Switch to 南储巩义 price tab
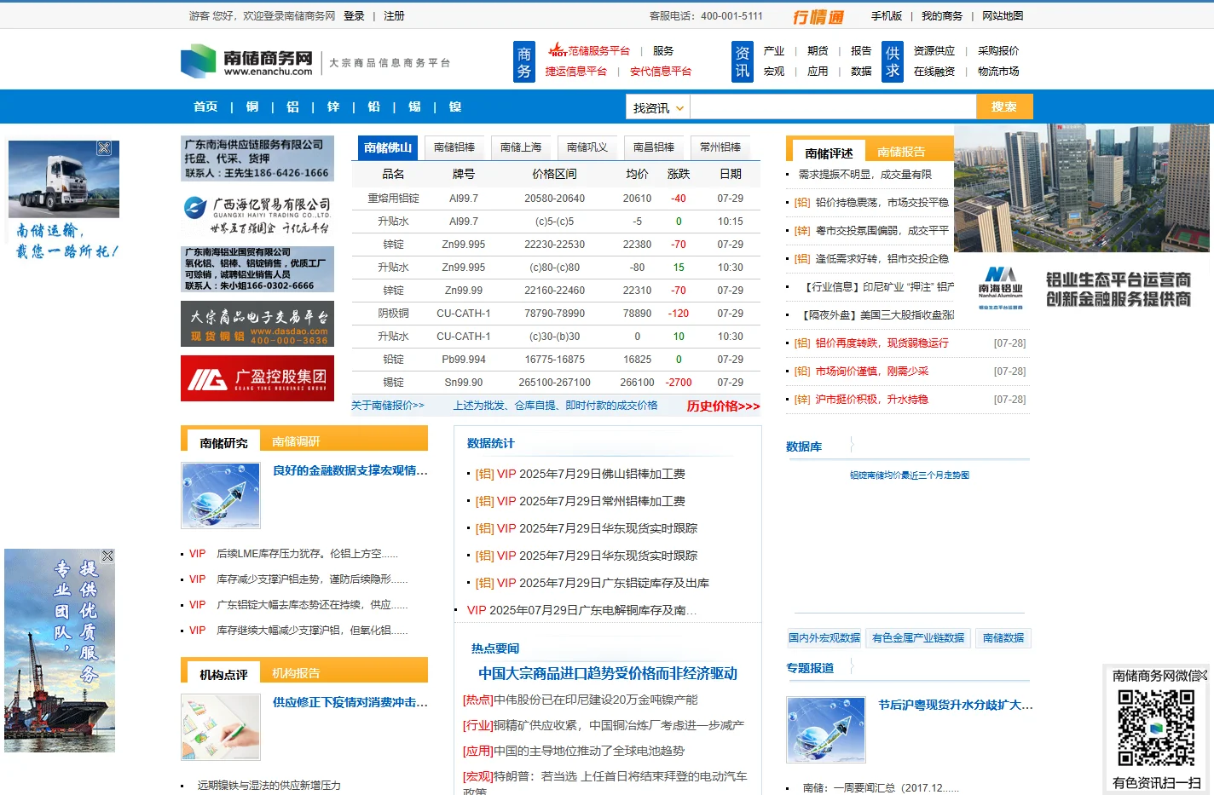This screenshot has height=795, width=1214. [587, 147]
